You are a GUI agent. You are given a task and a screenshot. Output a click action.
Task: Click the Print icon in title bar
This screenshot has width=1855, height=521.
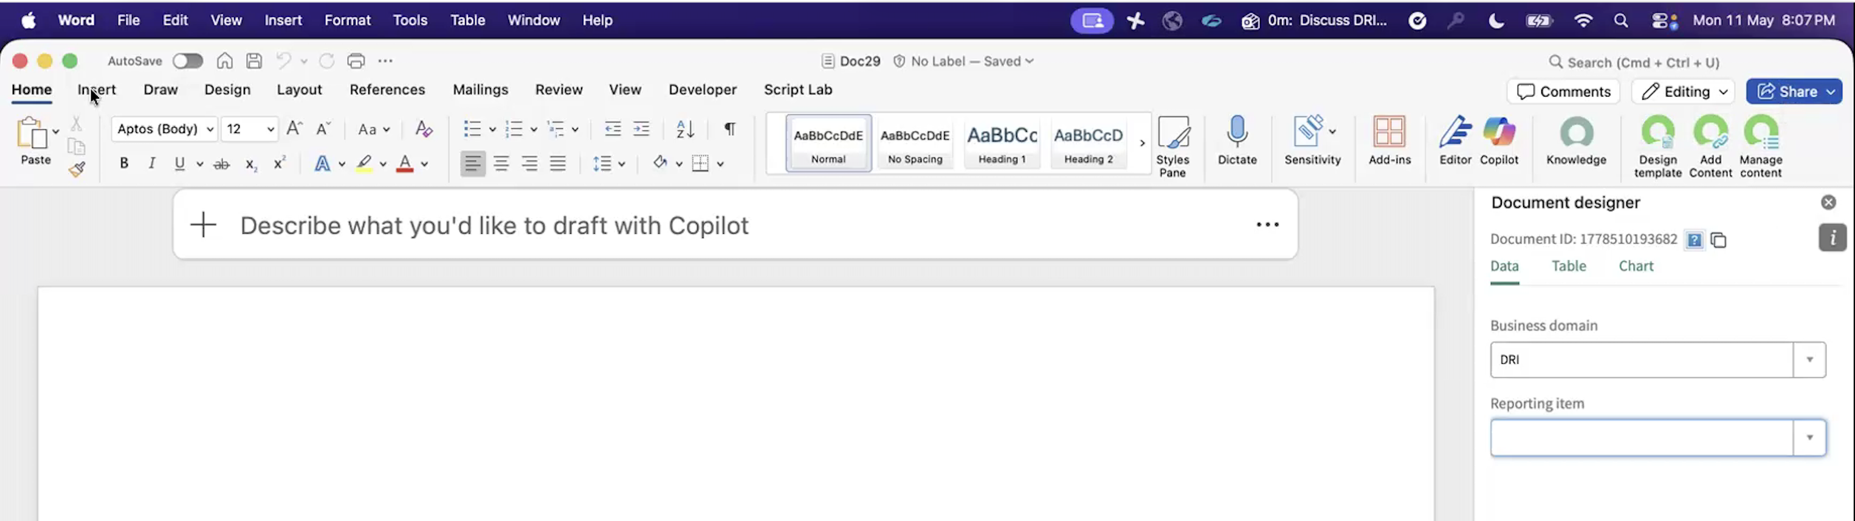point(356,61)
